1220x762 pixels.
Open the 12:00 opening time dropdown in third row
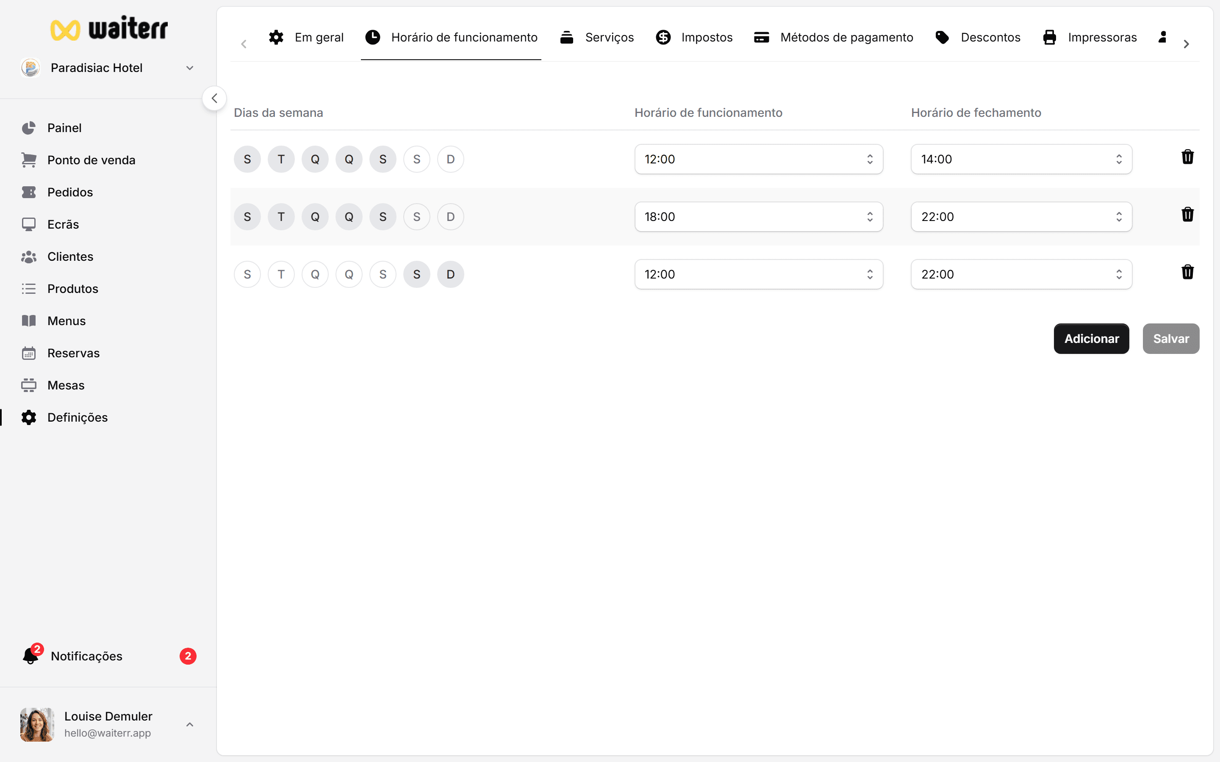pos(758,274)
